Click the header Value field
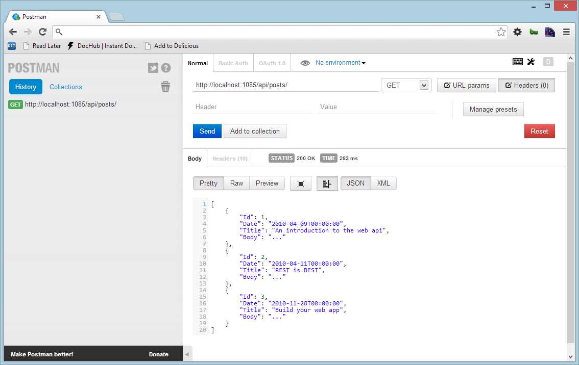The image size is (579, 365). point(377,107)
